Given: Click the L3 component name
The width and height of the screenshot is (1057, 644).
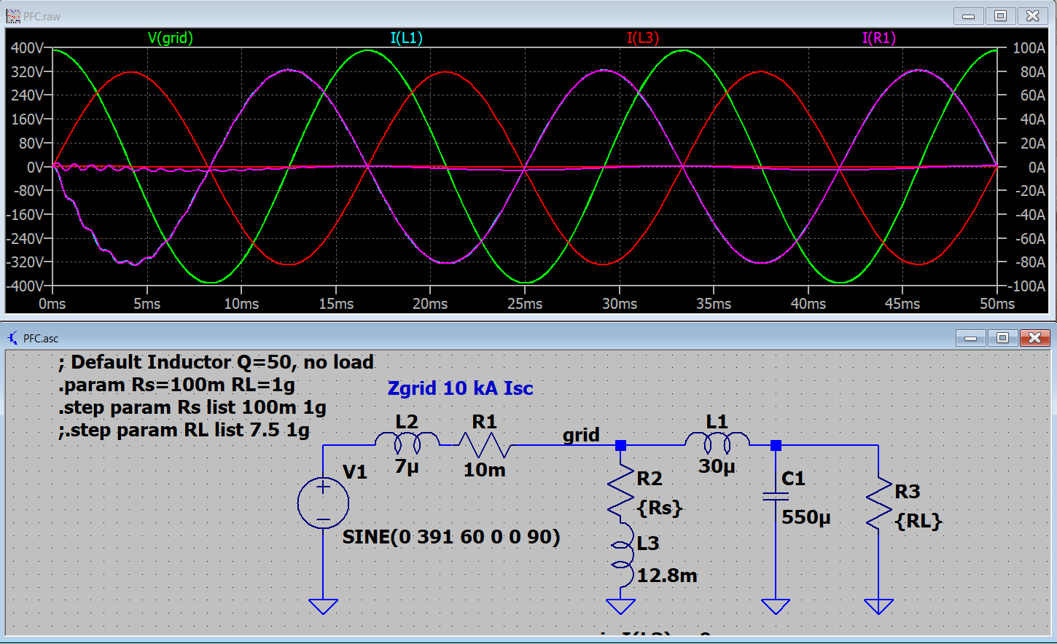Looking at the screenshot, I should pyautogui.click(x=648, y=543).
